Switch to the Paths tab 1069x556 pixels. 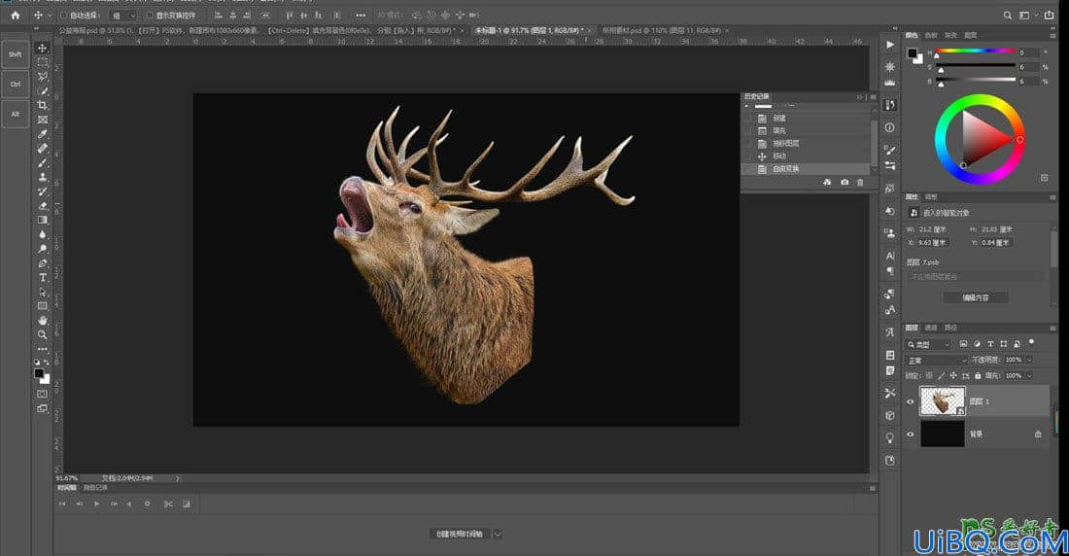(x=950, y=329)
